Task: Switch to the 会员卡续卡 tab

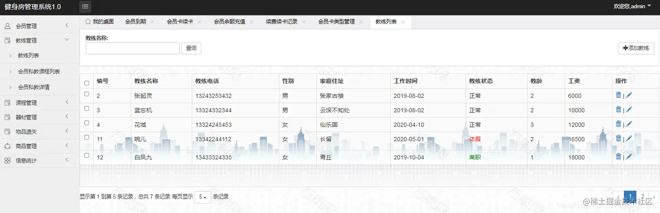Action: pos(180,22)
